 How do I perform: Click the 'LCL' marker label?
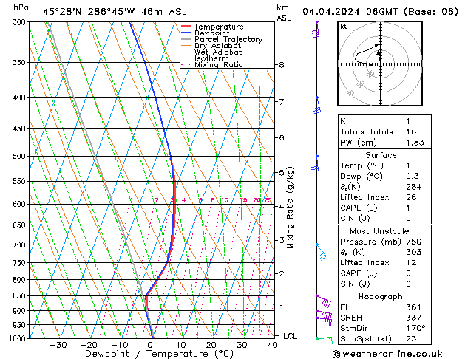click(290, 336)
